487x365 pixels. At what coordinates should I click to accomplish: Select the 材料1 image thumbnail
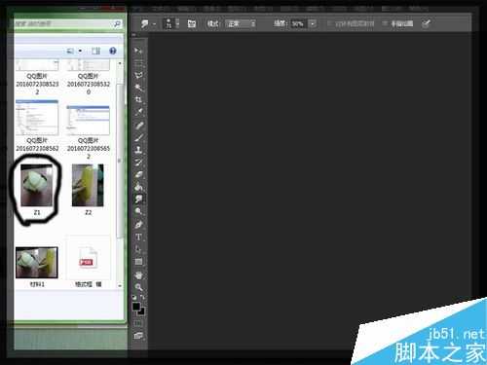click(37, 263)
